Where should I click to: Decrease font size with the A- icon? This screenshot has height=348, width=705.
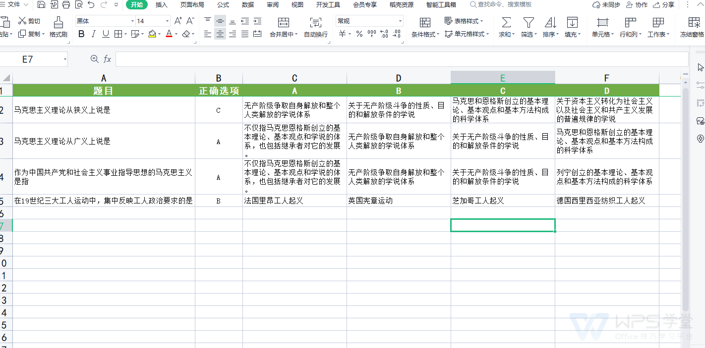190,21
